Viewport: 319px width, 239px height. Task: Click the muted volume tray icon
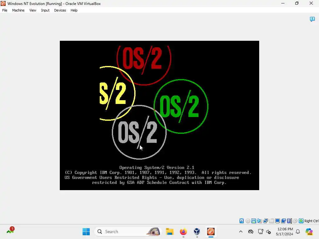coord(269,232)
